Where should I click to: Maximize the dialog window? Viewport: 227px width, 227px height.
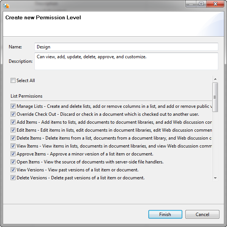tap(201, 4)
